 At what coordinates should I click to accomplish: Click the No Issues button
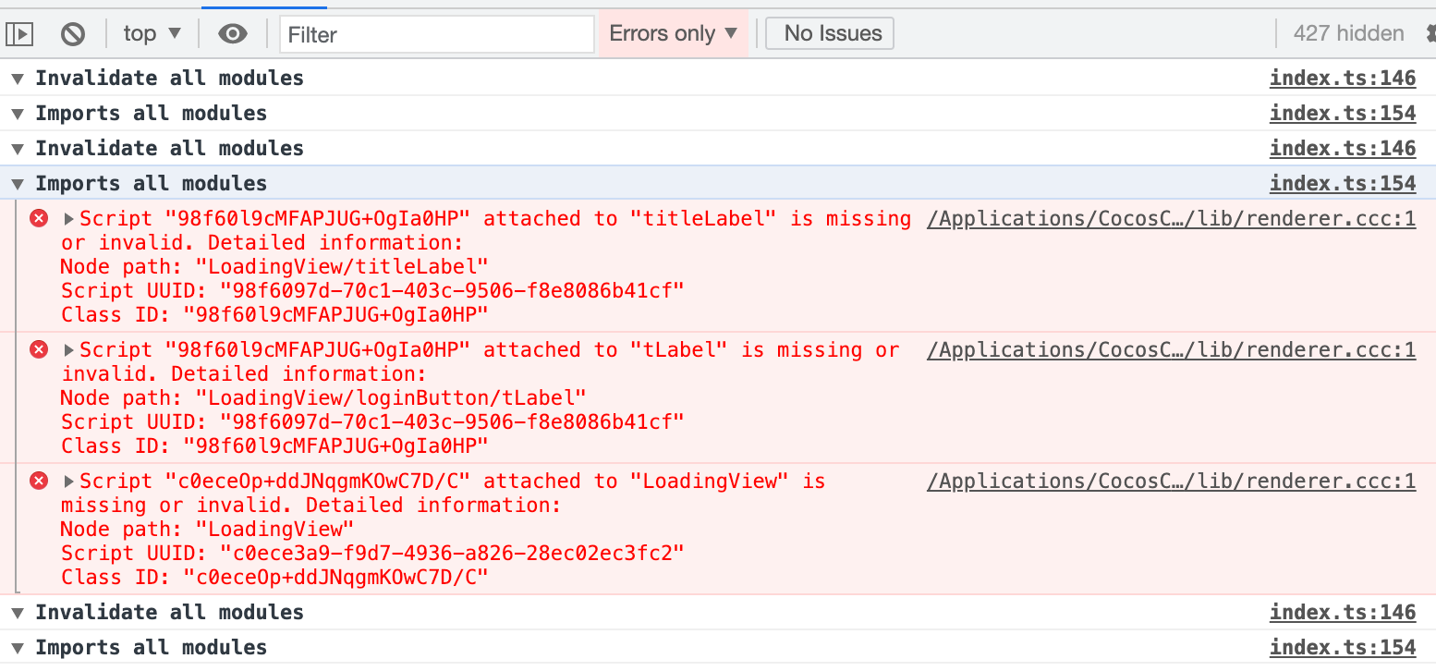830,34
